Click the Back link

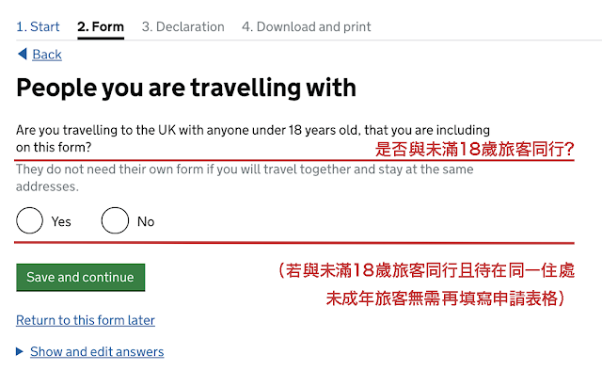47,55
